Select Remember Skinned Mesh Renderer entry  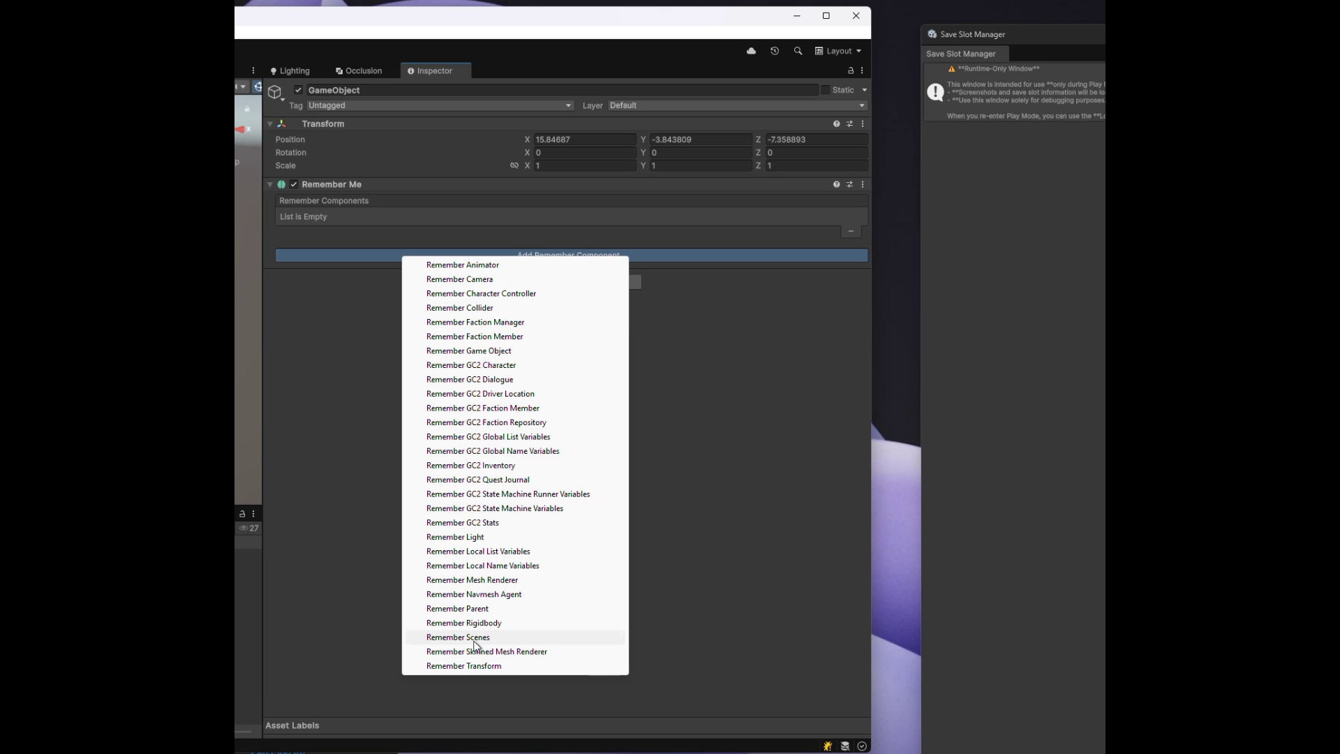[515, 651]
